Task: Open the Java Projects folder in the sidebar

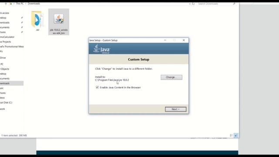Action: [6, 42]
